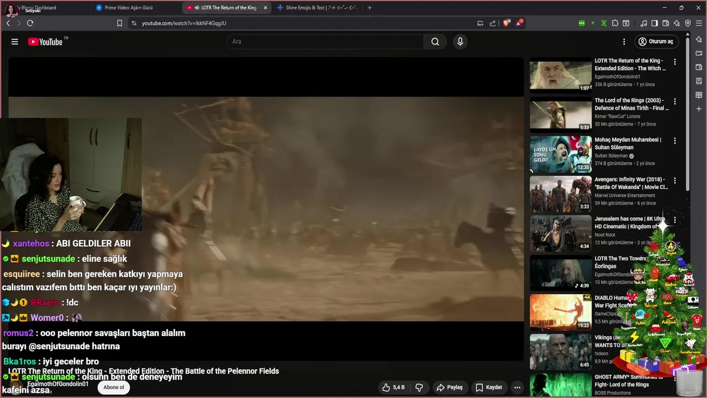Mute audio on the LOTR tab

coord(197,8)
